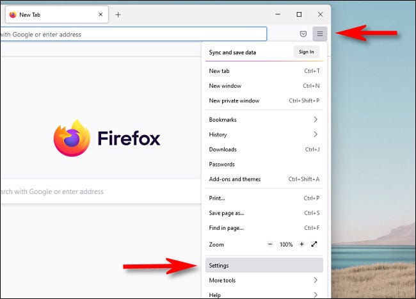Open Add-ons and themes
The height and width of the screenshot is (299, 416).
coord(234,179)
